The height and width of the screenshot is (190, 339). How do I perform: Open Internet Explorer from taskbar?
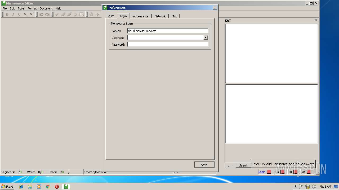[21, 187]
